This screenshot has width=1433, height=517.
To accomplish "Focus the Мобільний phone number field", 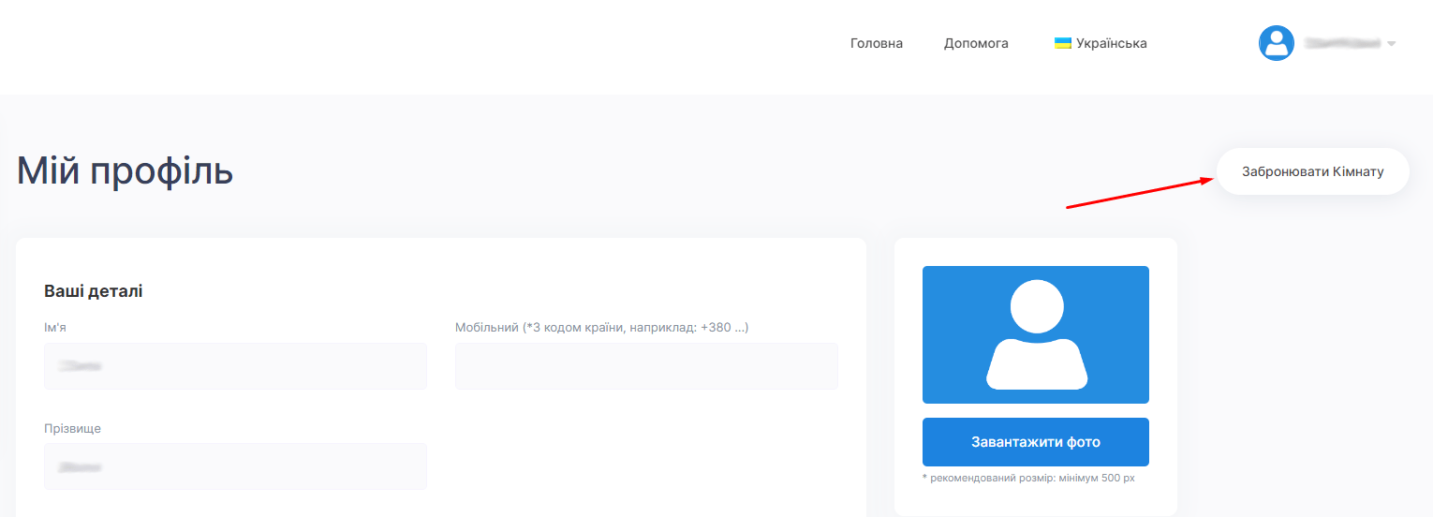I will click(646, 365).
